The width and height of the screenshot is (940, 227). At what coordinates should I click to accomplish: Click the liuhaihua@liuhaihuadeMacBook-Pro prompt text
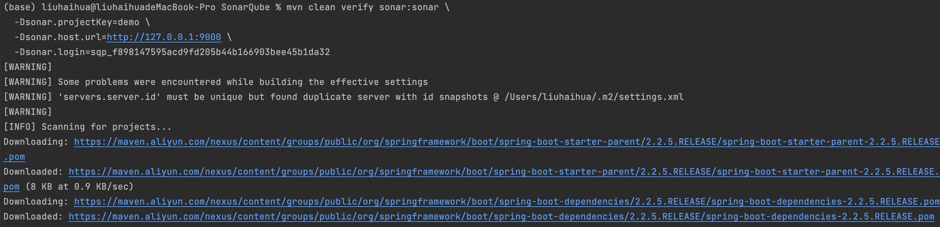point(128,7)
